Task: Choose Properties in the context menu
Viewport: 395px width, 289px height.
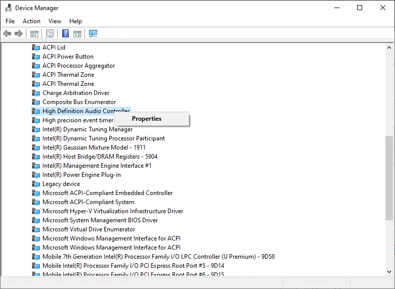Action: [147, 119]
